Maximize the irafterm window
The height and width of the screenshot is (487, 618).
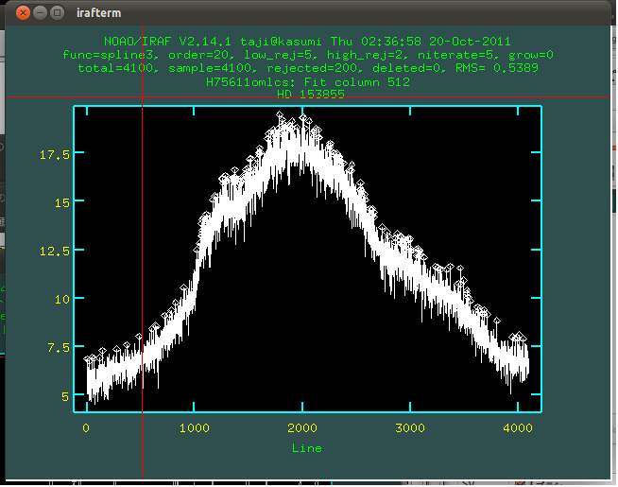(x=59, y=12)
